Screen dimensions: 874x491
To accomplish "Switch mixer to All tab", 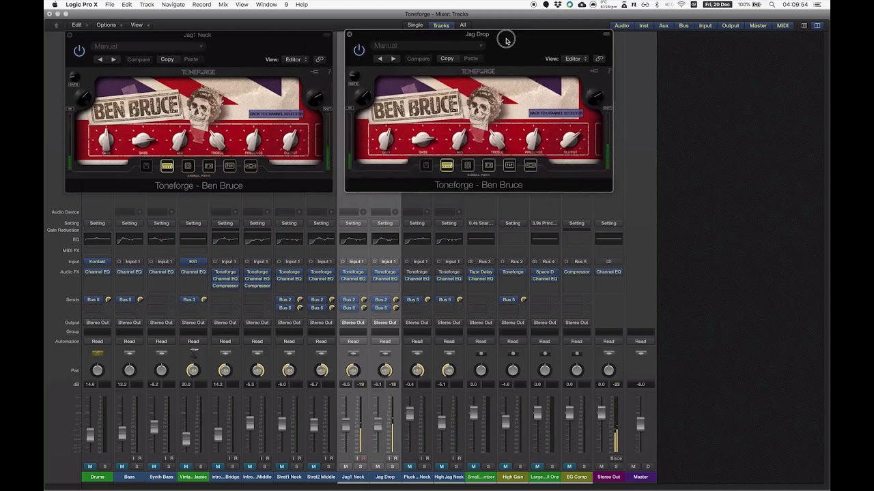I will coord(463,25).
